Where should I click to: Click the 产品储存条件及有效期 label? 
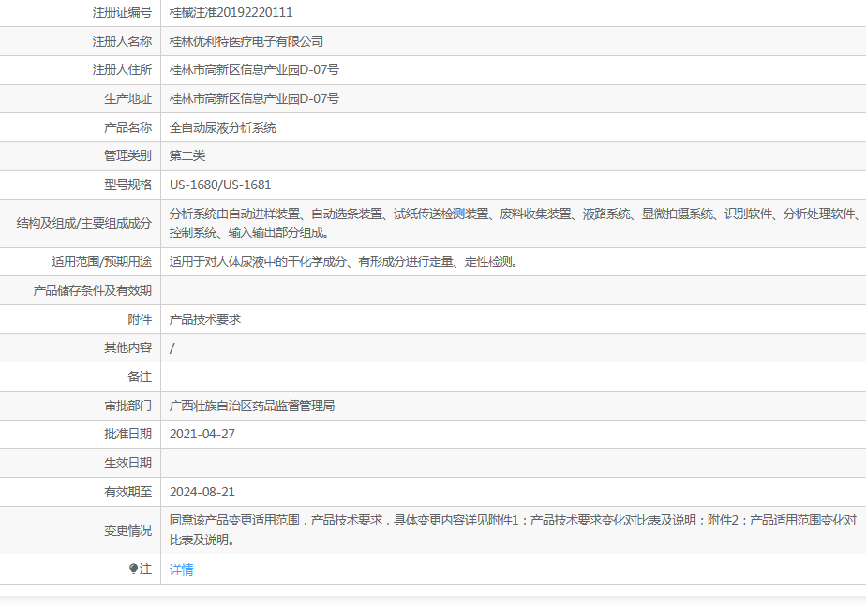92,291
